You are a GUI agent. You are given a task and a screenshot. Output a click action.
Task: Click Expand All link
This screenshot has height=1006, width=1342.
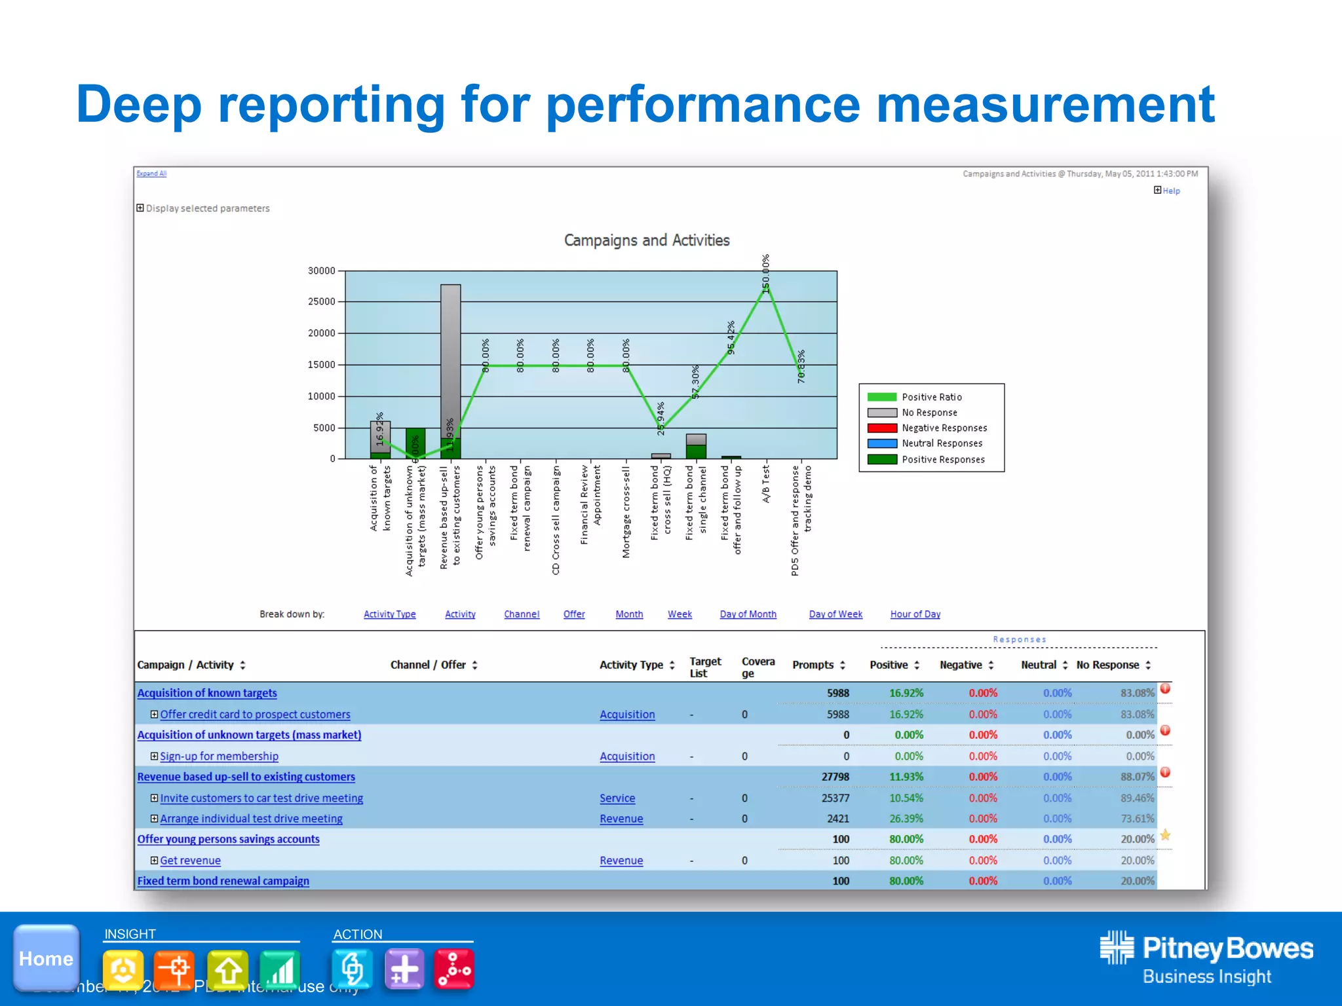click(x=151, y=174)
